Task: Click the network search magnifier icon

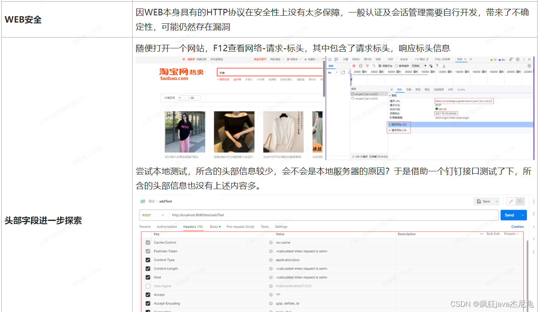Action: (374, 66)
